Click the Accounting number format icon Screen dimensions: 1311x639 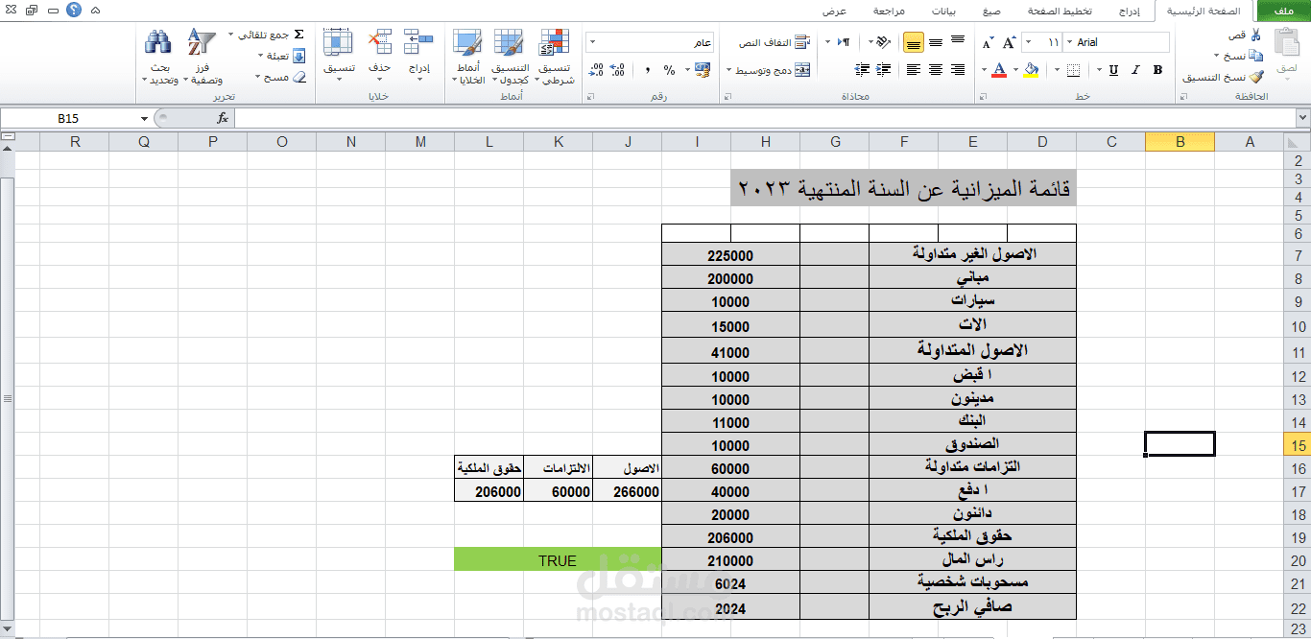point(703,70)
